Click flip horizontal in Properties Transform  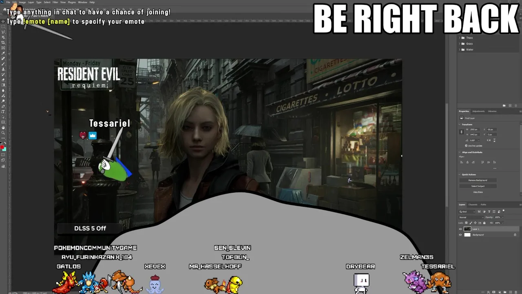coord(489,140)
